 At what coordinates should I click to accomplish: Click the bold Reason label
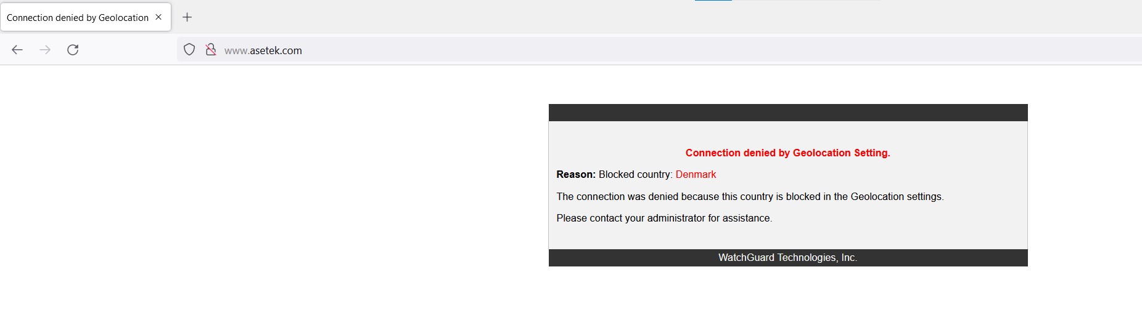tap(576, 174)
